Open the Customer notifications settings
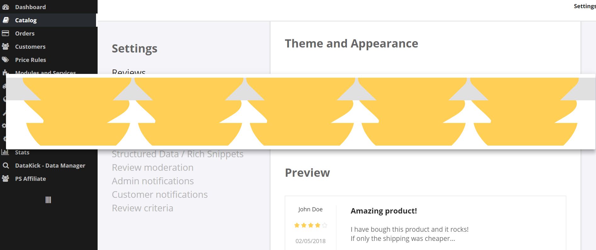This screenshot has height=250, width=596. 160,195
